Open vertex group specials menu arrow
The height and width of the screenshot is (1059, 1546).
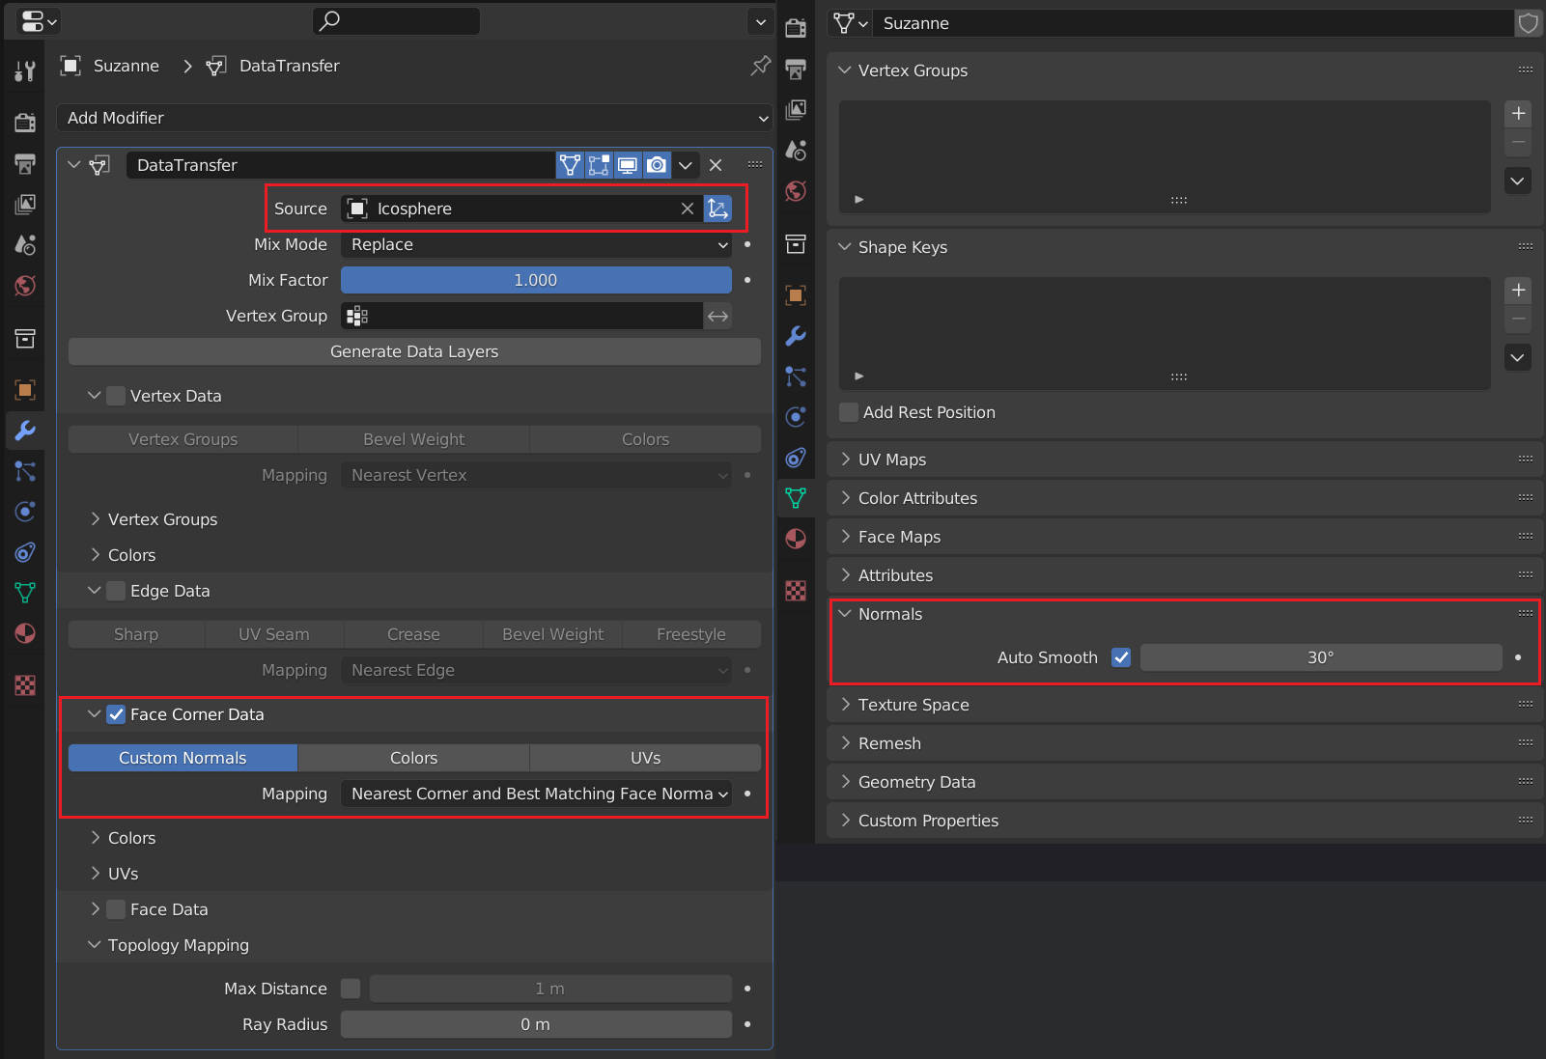pyautogui.click(x=1518, y=181)
